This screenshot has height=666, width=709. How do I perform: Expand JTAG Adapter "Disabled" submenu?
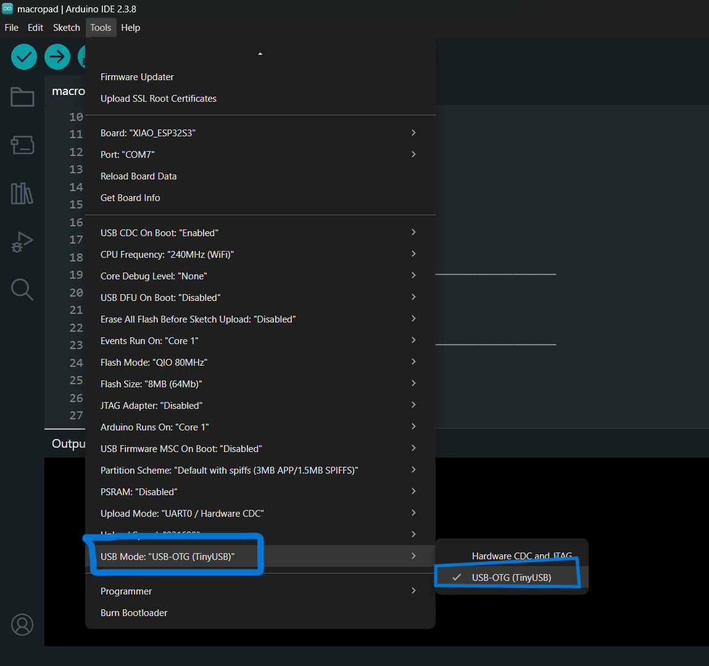tap(260, 405)
